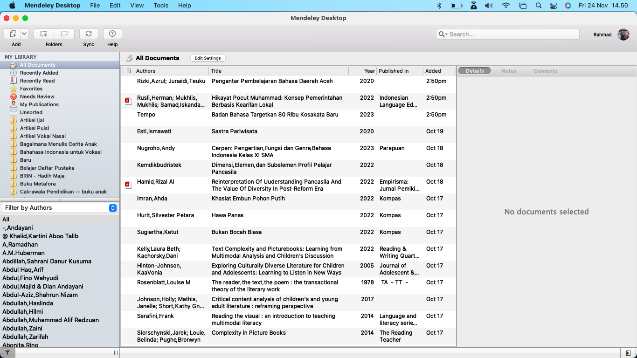Viewport: 637px width, 358px height.
Task: Open the PDF icon for Hikayat Pocut Muhammad
Action: click(128, 101)
